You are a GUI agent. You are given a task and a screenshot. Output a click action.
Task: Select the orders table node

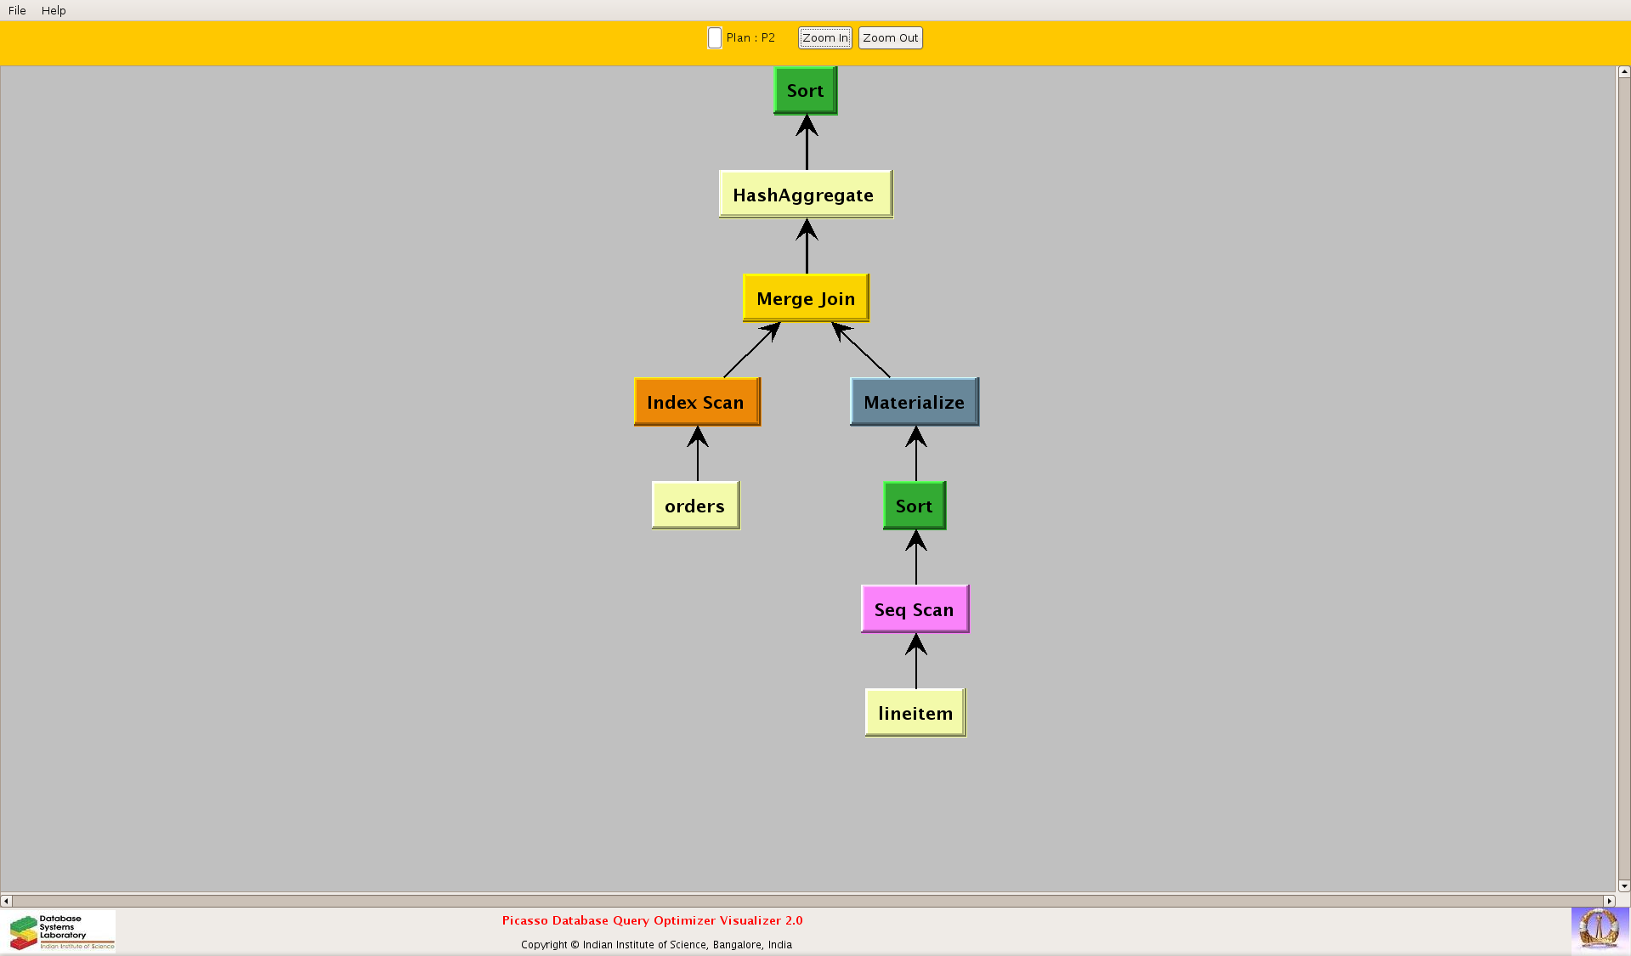(x=695, y=506)
